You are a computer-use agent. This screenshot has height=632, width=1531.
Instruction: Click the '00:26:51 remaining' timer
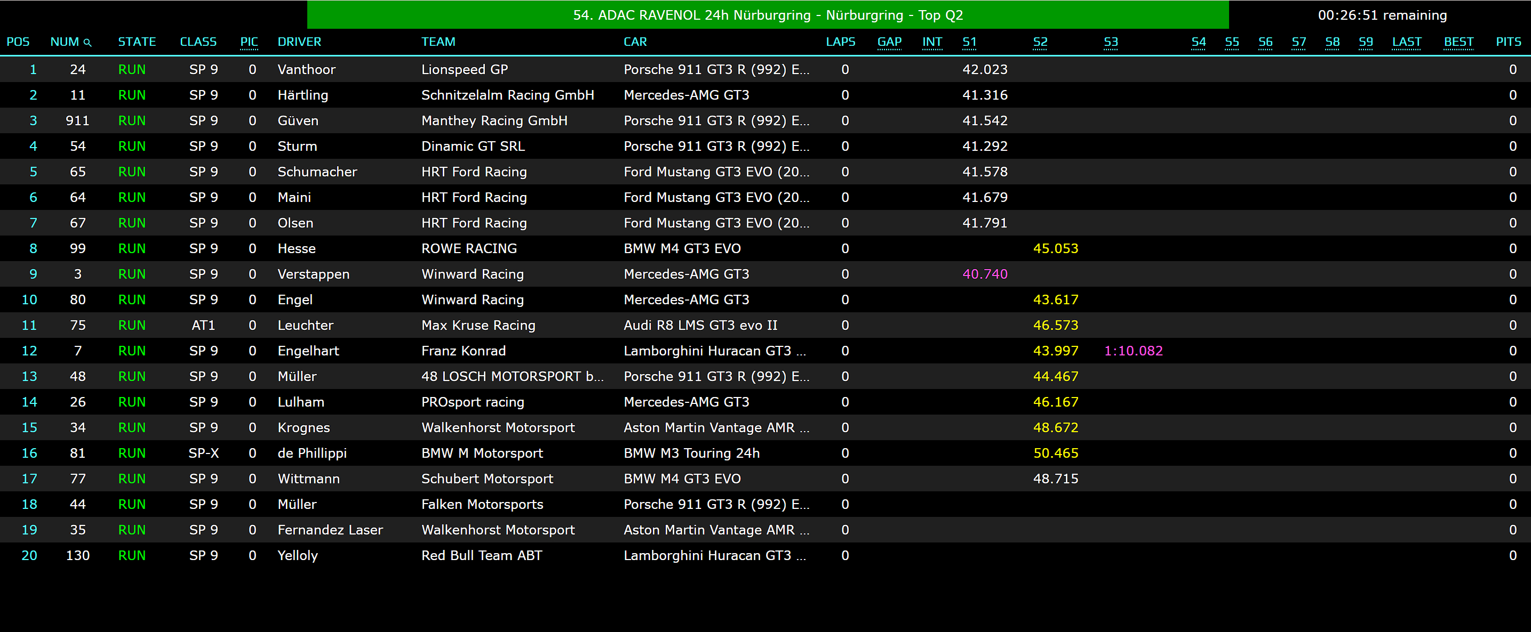pyautogui.click(x=1382, y=15)
